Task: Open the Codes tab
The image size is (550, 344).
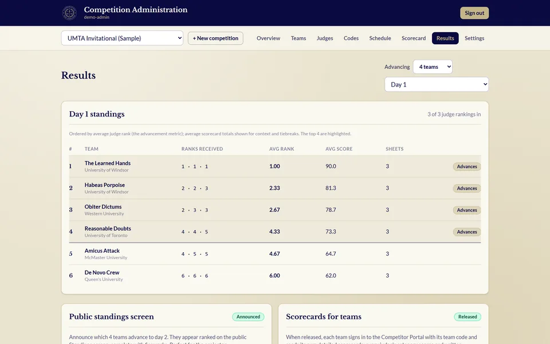Action: (351, 38)
